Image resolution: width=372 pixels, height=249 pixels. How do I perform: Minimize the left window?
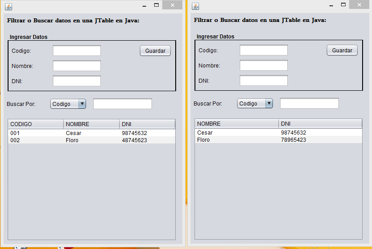(144, 5)
